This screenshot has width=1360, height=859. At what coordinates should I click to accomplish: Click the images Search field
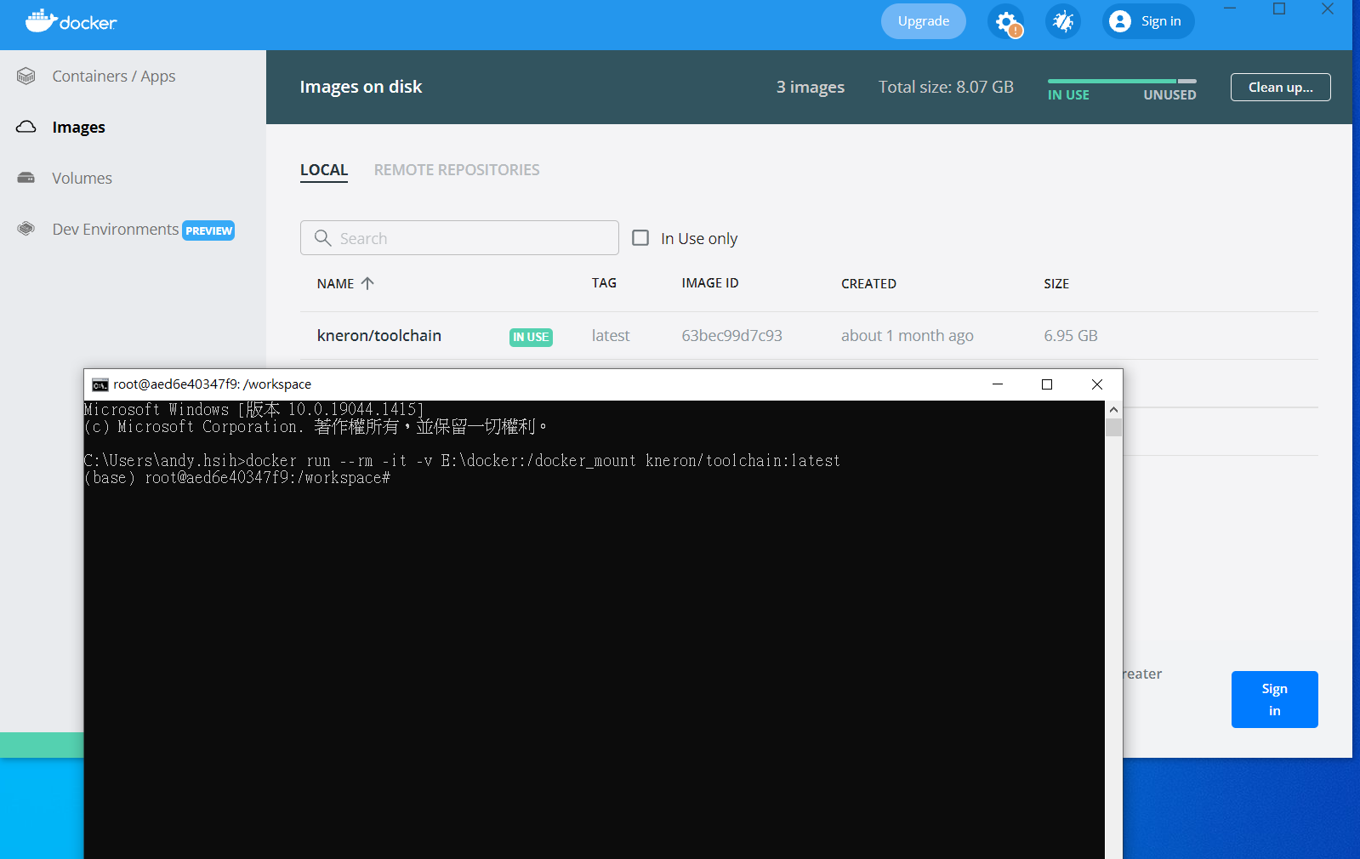pos(459,238)
